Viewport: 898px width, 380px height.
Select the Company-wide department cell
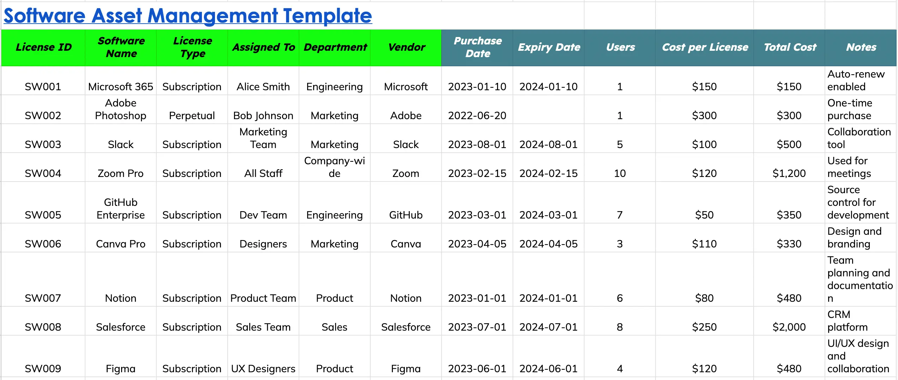[335, 167]
